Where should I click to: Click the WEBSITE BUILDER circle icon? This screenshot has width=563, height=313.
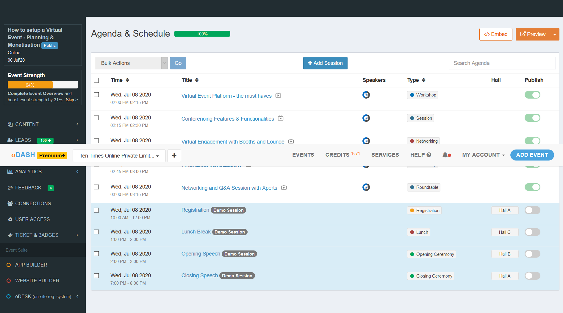point(9,281)
